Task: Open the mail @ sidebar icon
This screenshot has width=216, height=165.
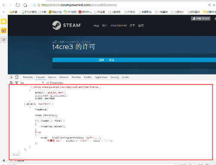Action: 3,39
